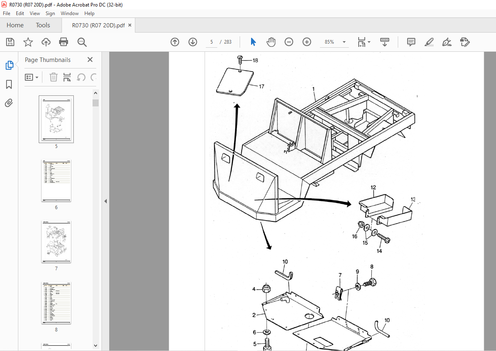This screenshot has height=351, width=496.
Task: Print the document
Action: click(64, 42)
